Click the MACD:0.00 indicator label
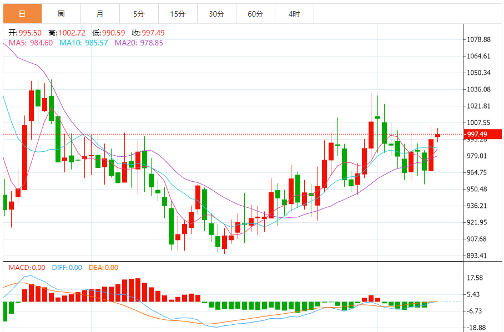 27,268
